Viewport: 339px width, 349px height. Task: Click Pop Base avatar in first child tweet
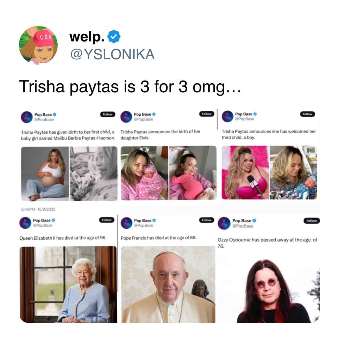click(x=27, y=117)
